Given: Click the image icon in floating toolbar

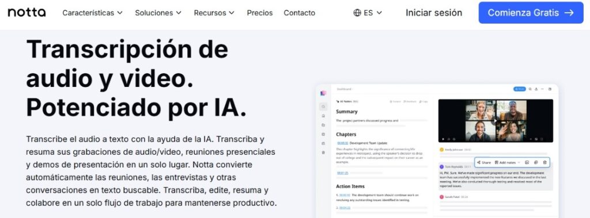Looking at the screenshot, I should 527,162.
